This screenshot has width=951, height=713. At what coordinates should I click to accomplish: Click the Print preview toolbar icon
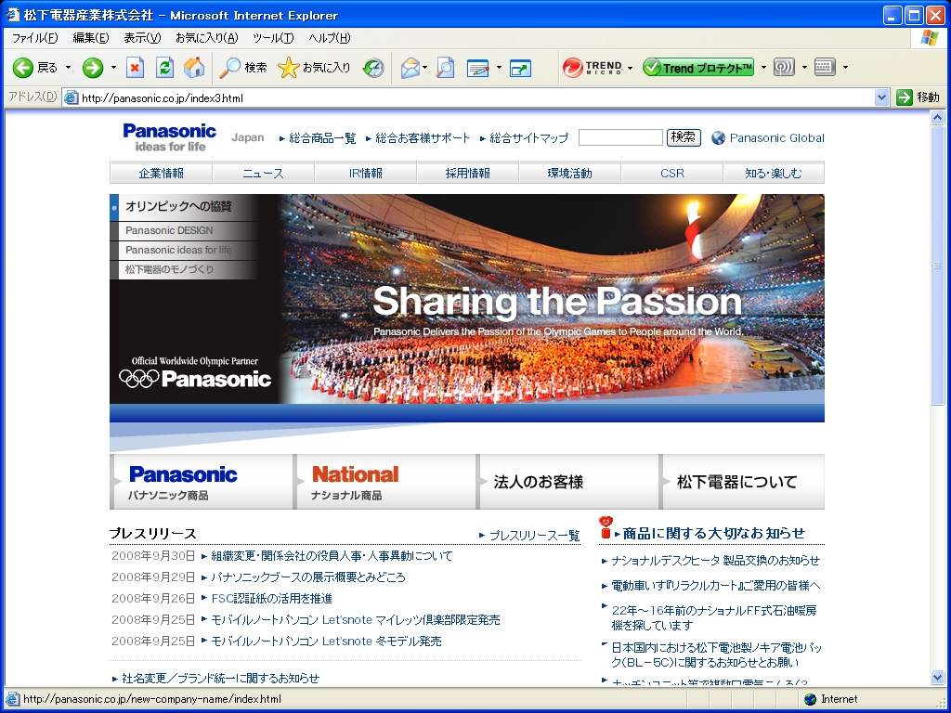click(x=445, y=67)
